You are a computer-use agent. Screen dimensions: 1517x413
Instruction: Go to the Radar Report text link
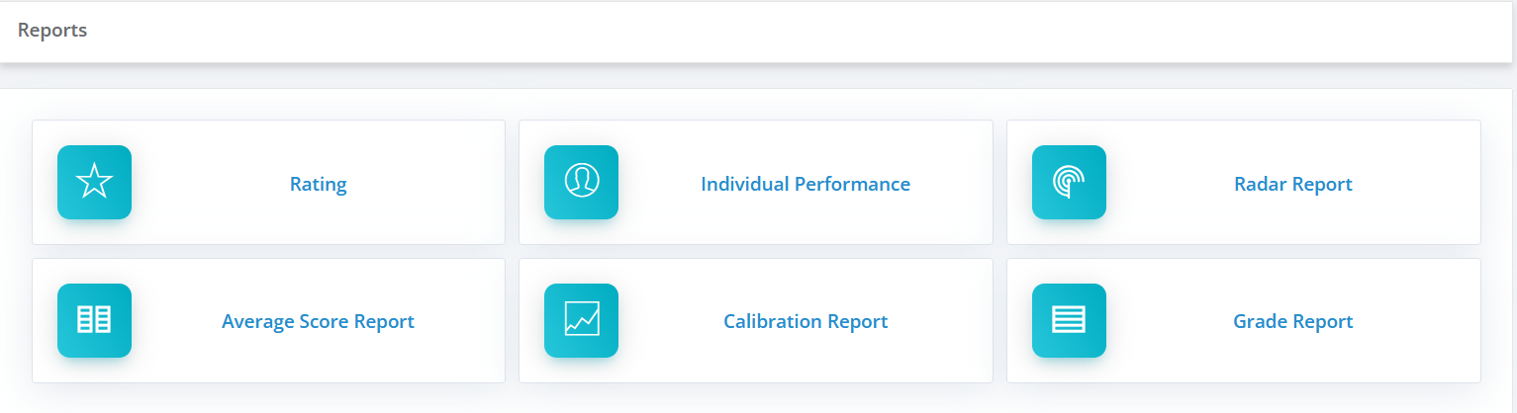pos(1293,184)
